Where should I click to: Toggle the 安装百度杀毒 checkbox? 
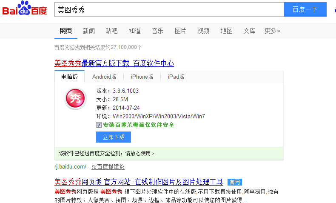point(99,125)
